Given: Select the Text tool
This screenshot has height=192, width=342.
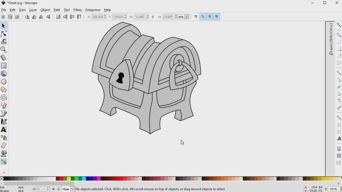Looking at the screenshot, I should pyautogui.click(x=3, y=129).
